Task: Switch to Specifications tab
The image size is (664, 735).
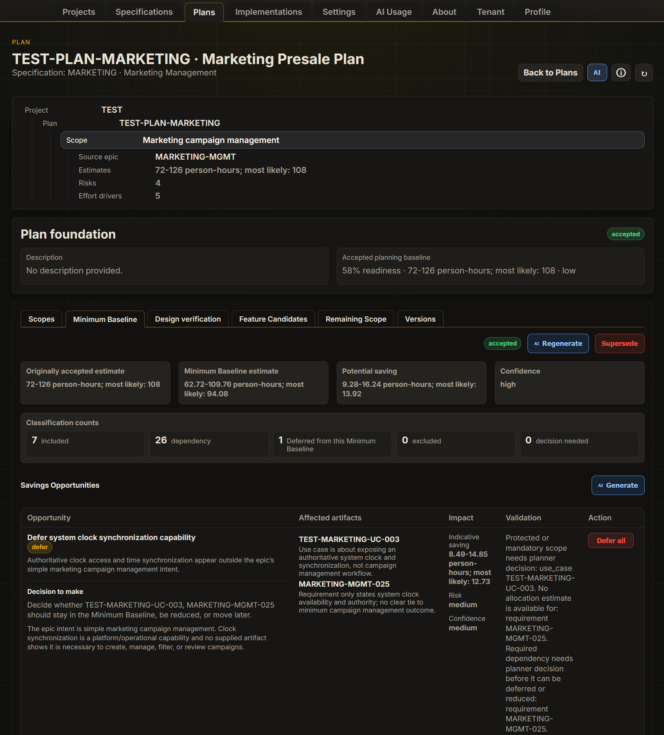Action: pos(144,12)
